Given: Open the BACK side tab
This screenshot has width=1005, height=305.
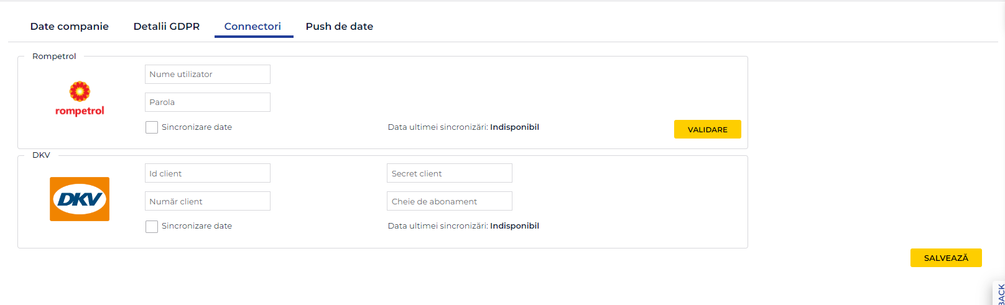Looking at the screenshot, I should point(1000,294).
